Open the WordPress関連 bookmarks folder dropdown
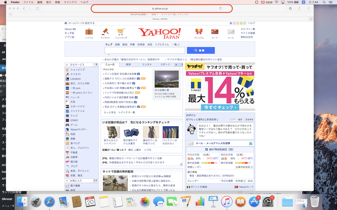Screen dimensions: 337x210 pos(139,14)
